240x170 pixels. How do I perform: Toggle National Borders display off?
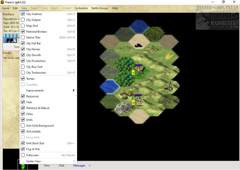click(x=23, y=31)
